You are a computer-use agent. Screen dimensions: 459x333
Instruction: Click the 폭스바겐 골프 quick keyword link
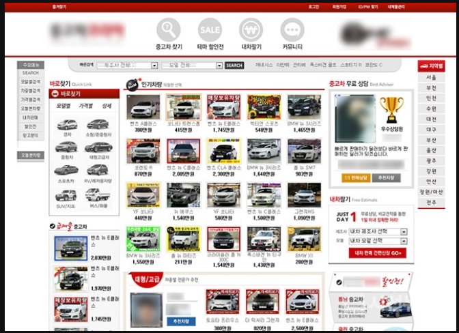pyautogui.click(x=323, y=65)
